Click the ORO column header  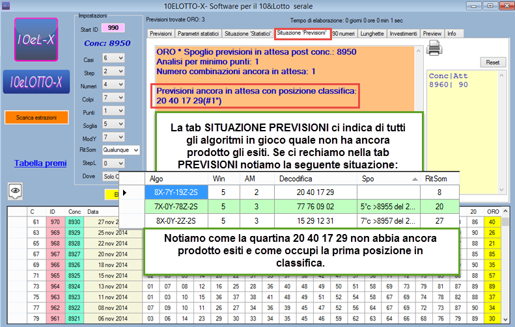493,211
